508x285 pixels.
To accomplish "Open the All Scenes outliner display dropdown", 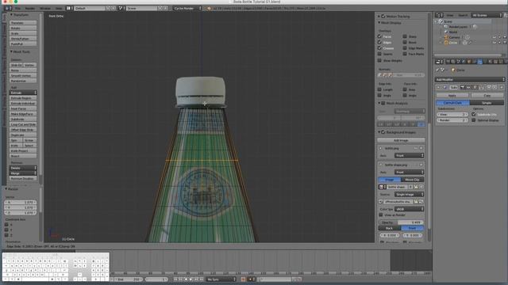I will [x=487, y=15].
